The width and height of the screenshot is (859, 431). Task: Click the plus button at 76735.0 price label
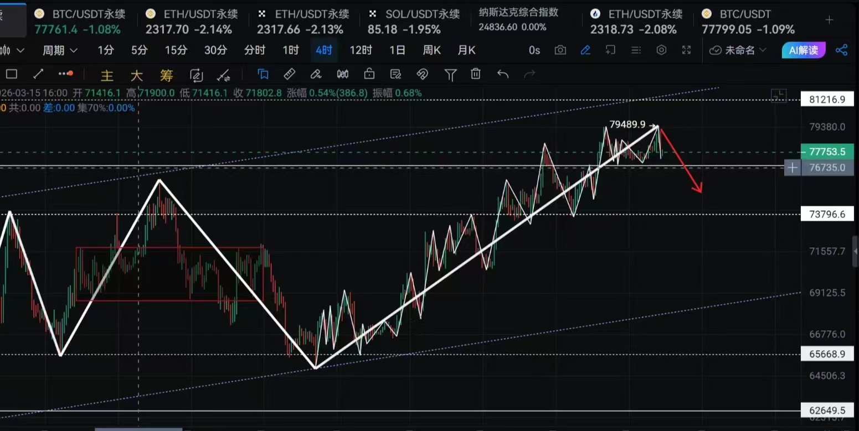click(x=793, y=168)
